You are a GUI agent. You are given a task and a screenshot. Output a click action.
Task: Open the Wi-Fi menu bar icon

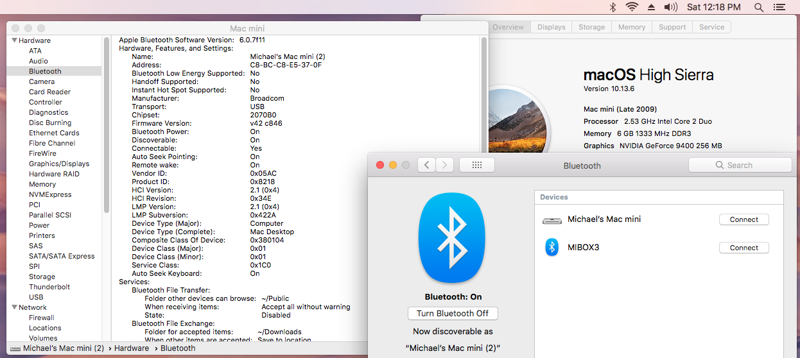point(632,7)
